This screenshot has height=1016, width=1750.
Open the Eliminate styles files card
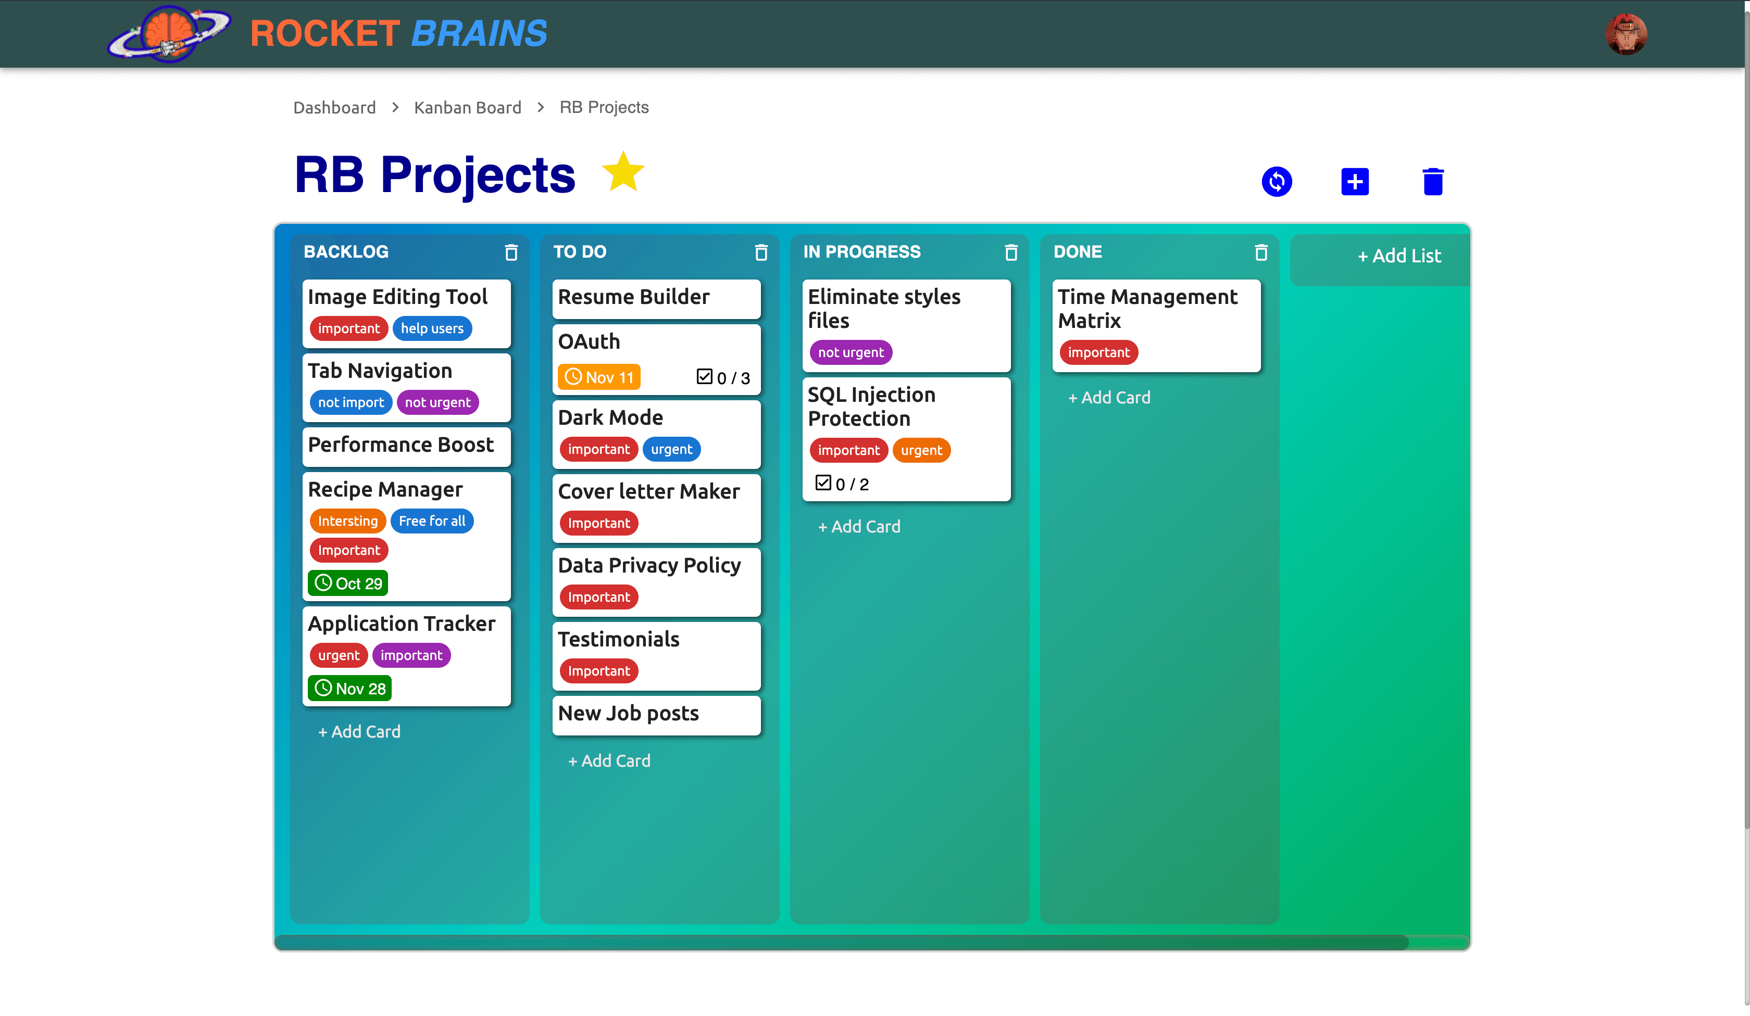point(906,325)
